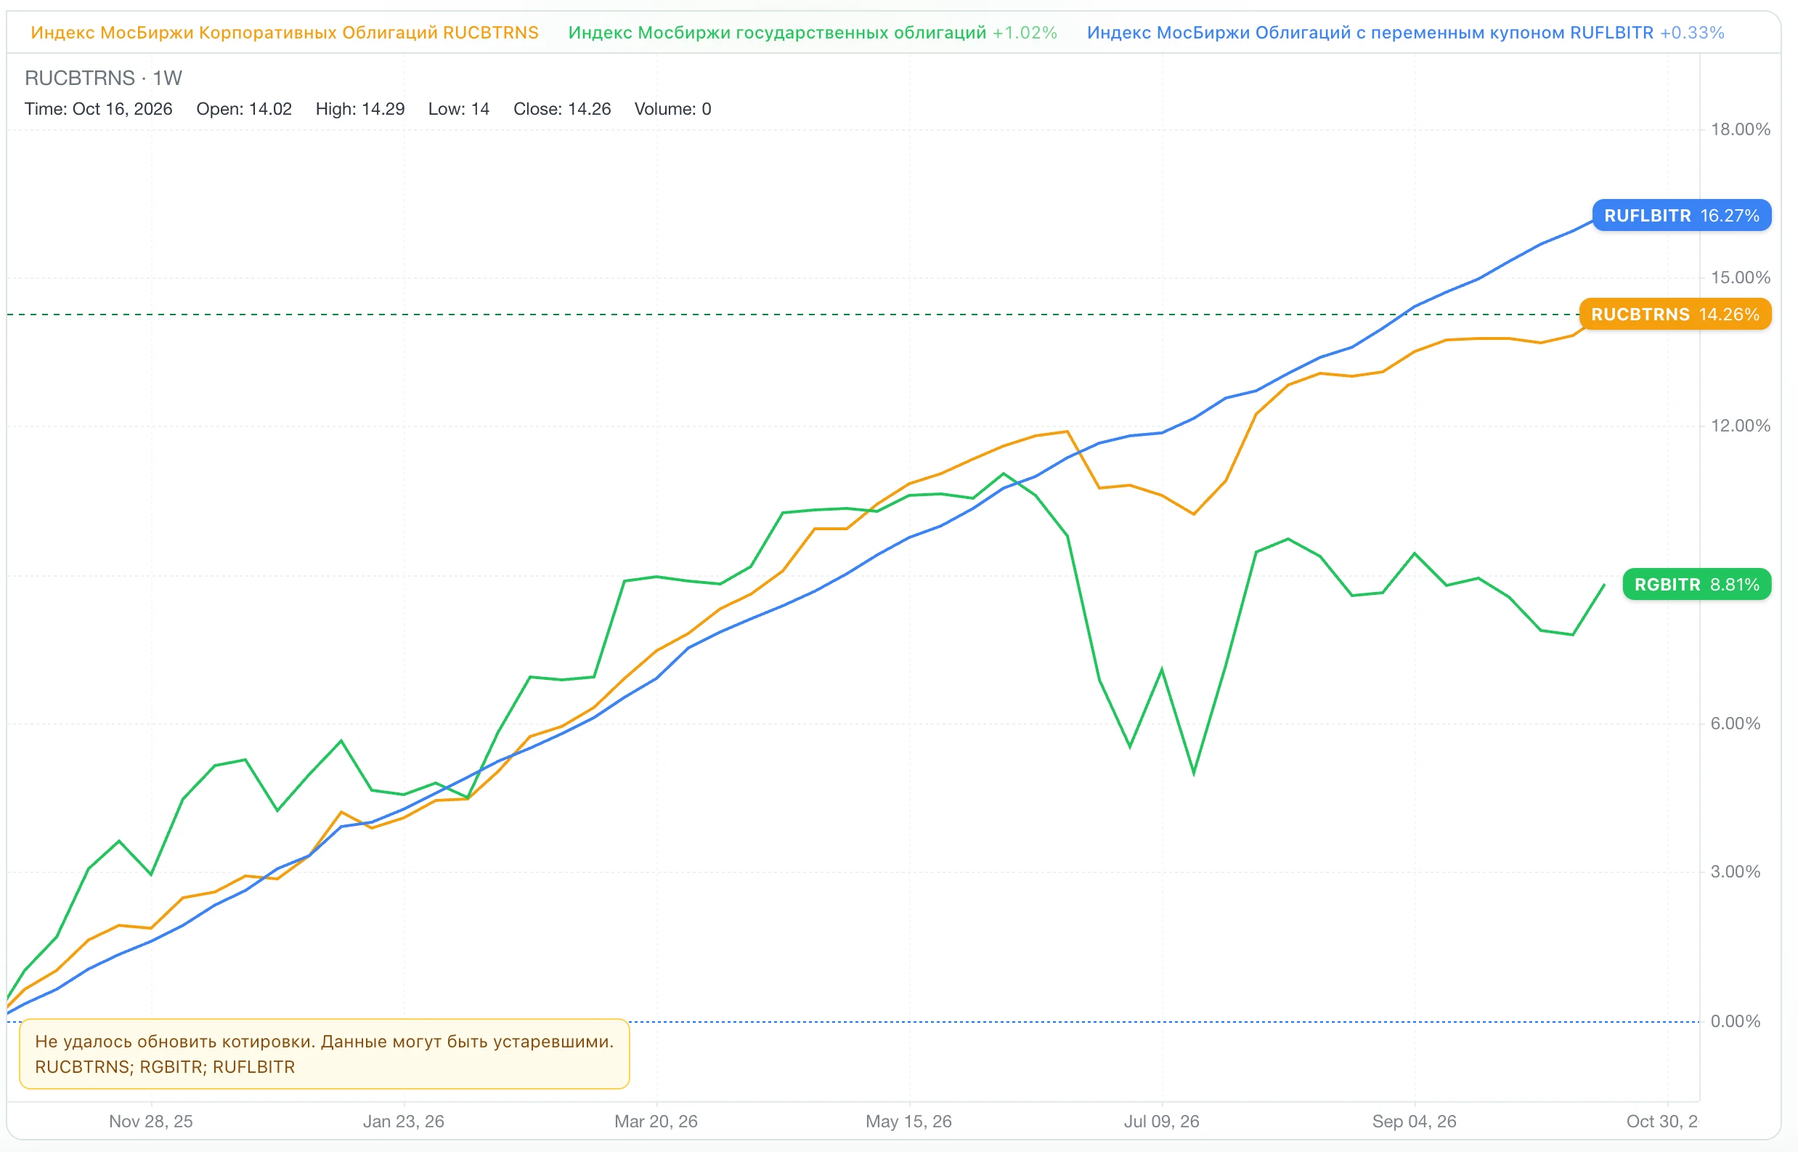The height and width of the screenshot is (1152, 1798).
Task: Click the RUCBTRNS · 1W chart title
Action: [x=103, y=78]
